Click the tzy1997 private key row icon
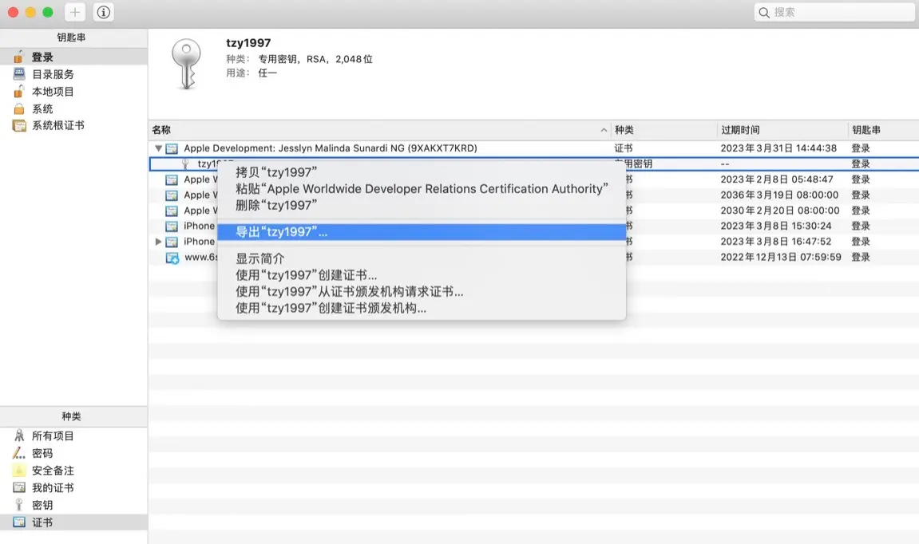Viewport: 919px width, 544px height. click(185, 164)
